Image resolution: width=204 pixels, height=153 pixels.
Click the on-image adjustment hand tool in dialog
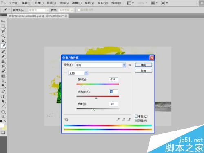pyautogui.click(x=66, y=119)
